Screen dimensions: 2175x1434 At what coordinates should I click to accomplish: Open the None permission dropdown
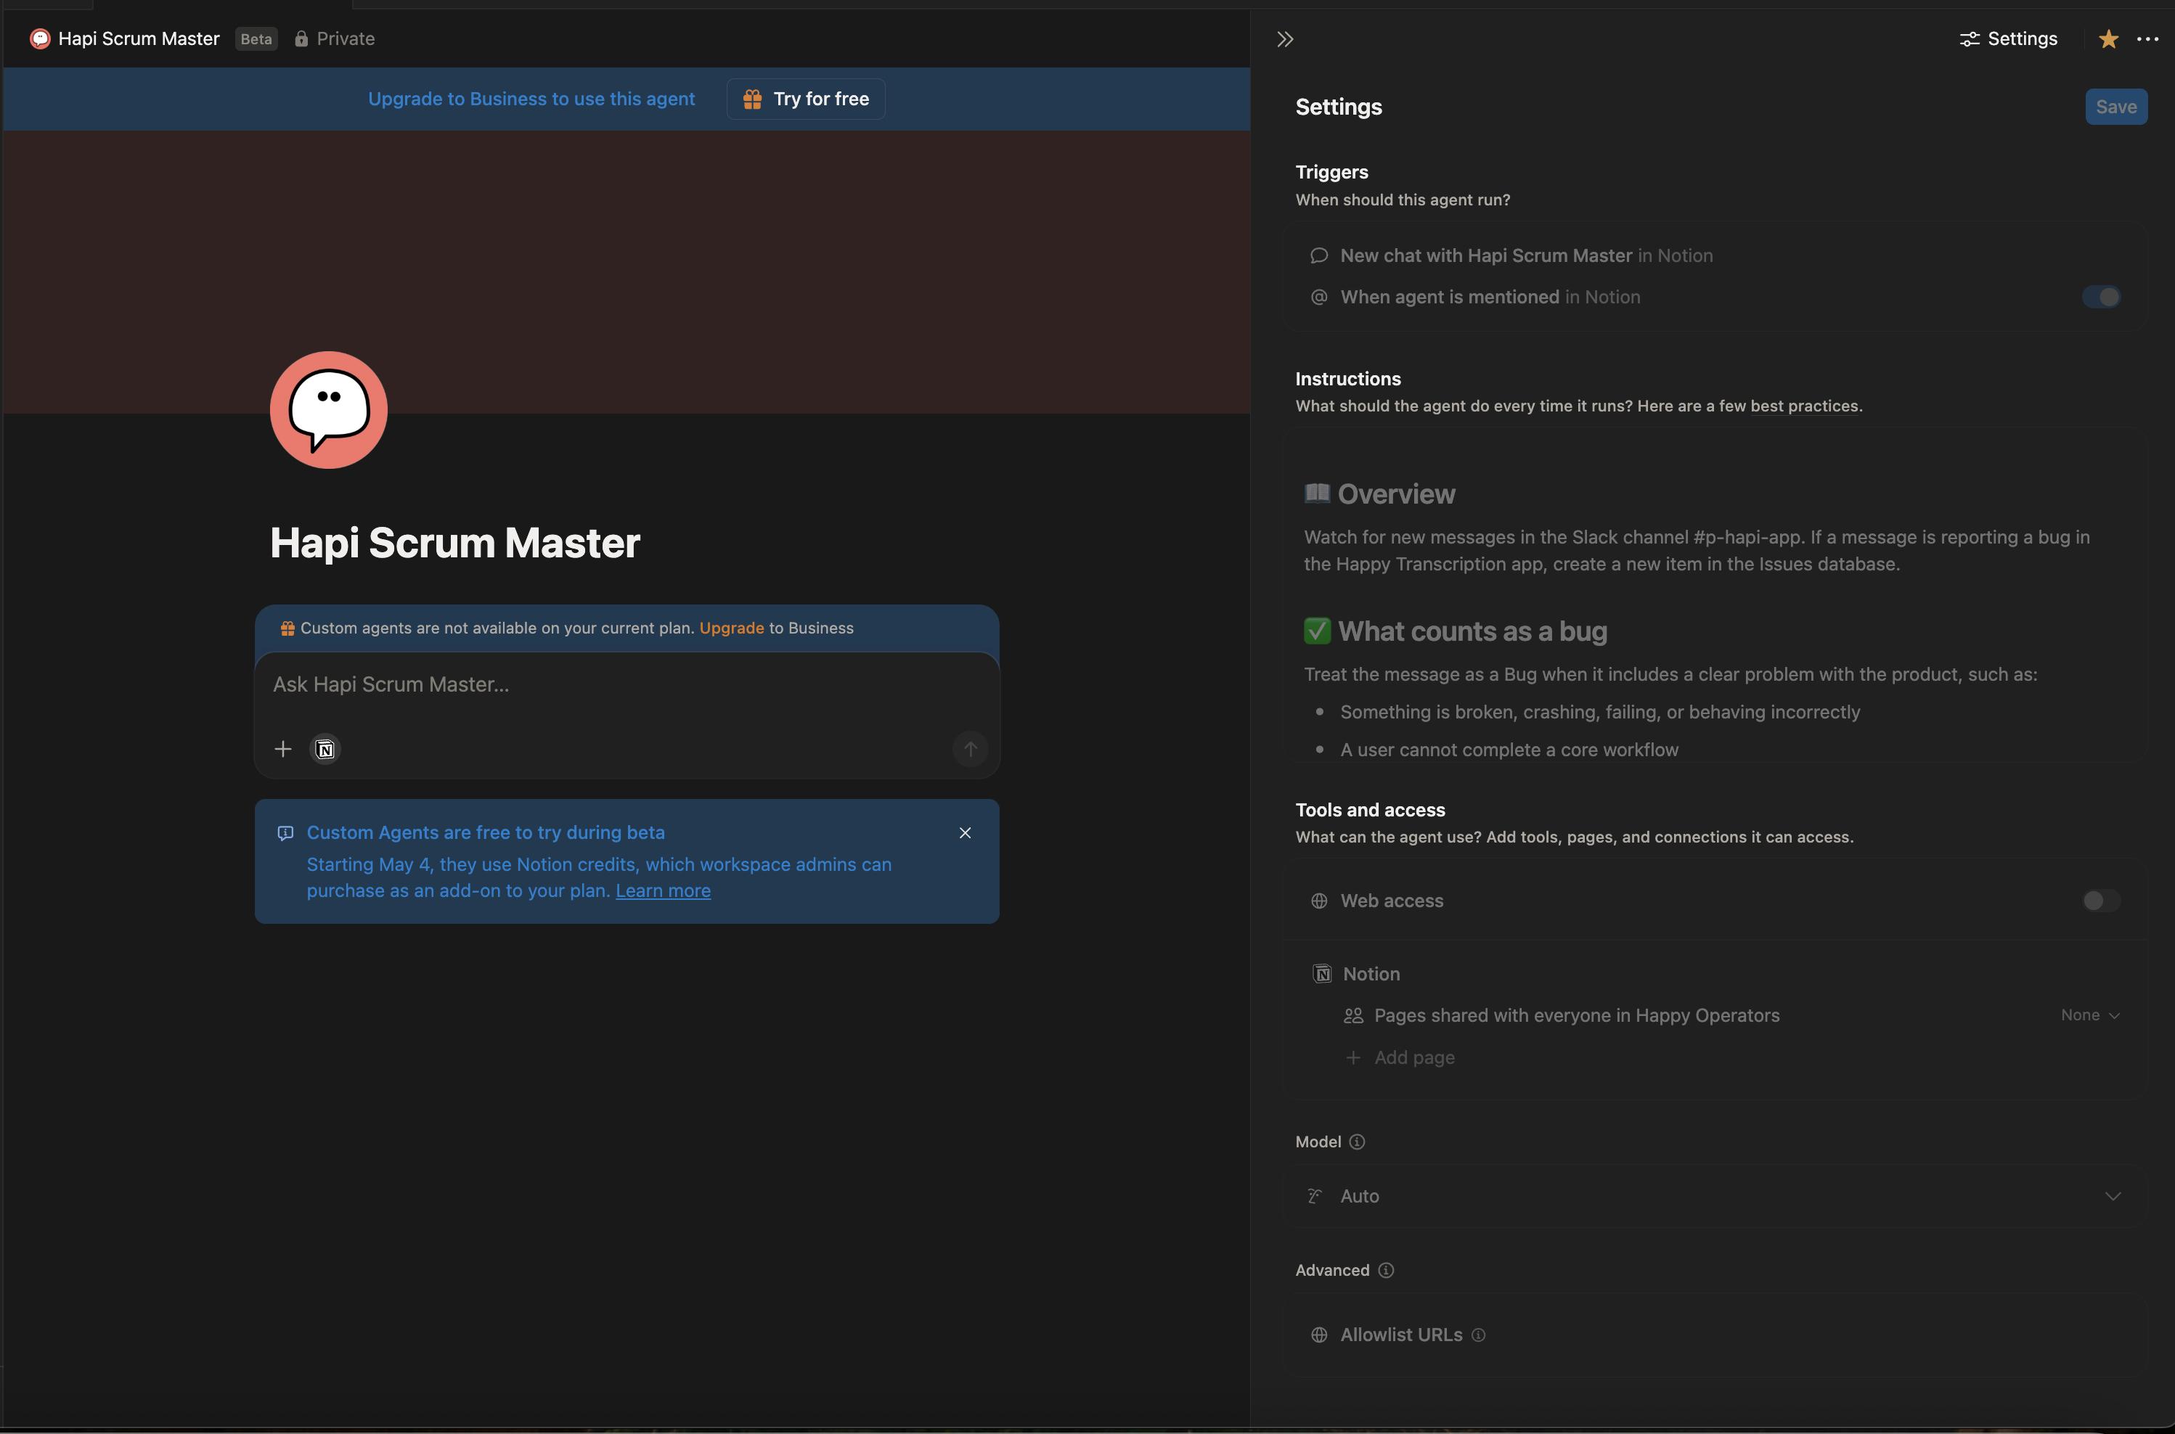[2090, 1015]
